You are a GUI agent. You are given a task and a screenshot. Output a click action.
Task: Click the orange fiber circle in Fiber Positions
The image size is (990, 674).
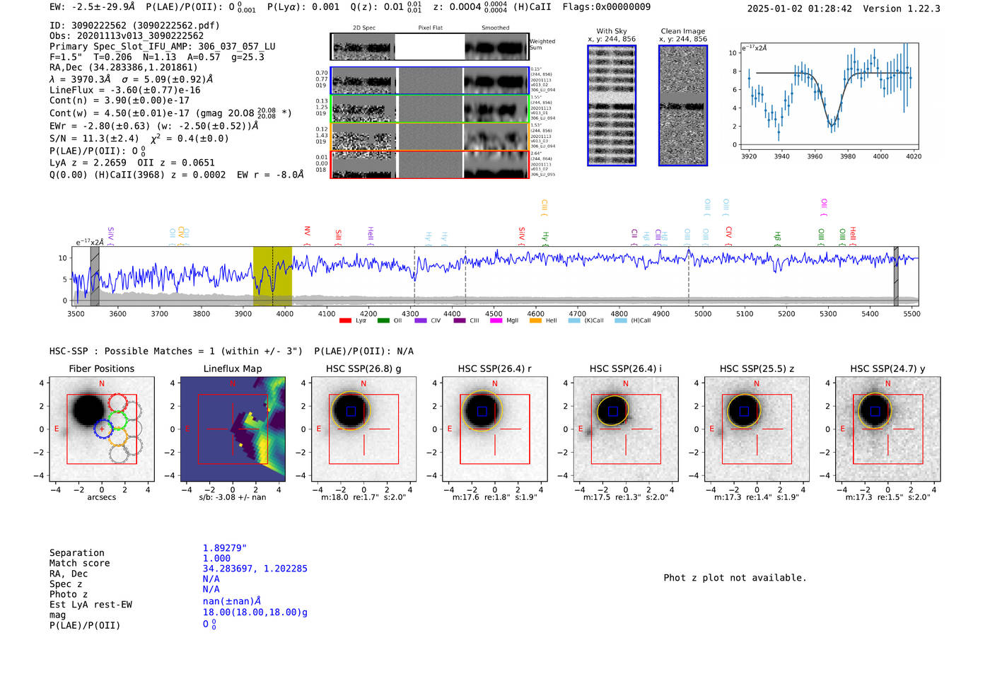[117, 436]
